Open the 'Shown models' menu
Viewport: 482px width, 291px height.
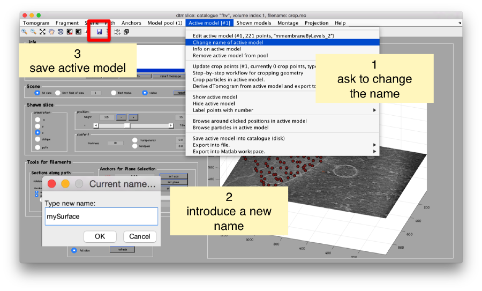click(x=253, y=23)
